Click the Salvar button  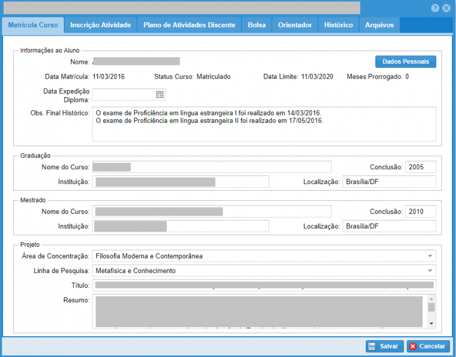(x=384, y=346)
